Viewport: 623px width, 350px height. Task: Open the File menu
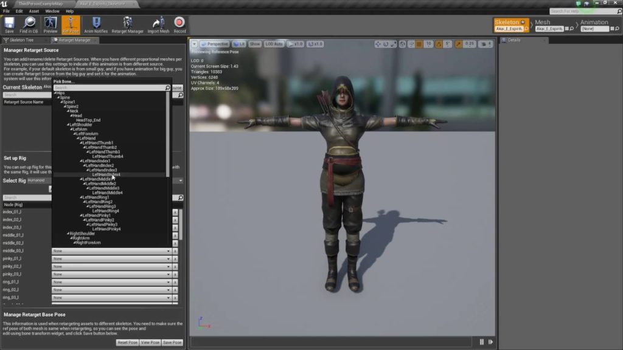(x=6, y=11)
